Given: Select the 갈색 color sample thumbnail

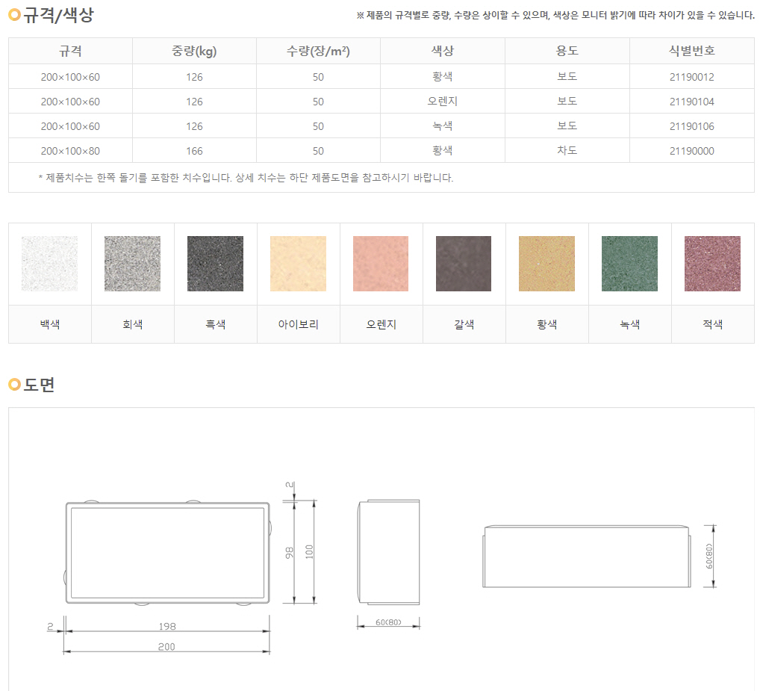Looking at the screenshot, I should click(x=464, y=263).
